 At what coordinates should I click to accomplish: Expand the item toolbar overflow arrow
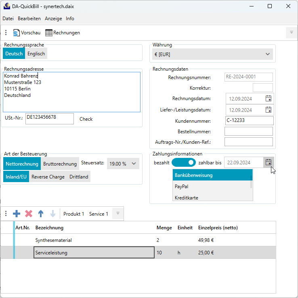[118, 214]
